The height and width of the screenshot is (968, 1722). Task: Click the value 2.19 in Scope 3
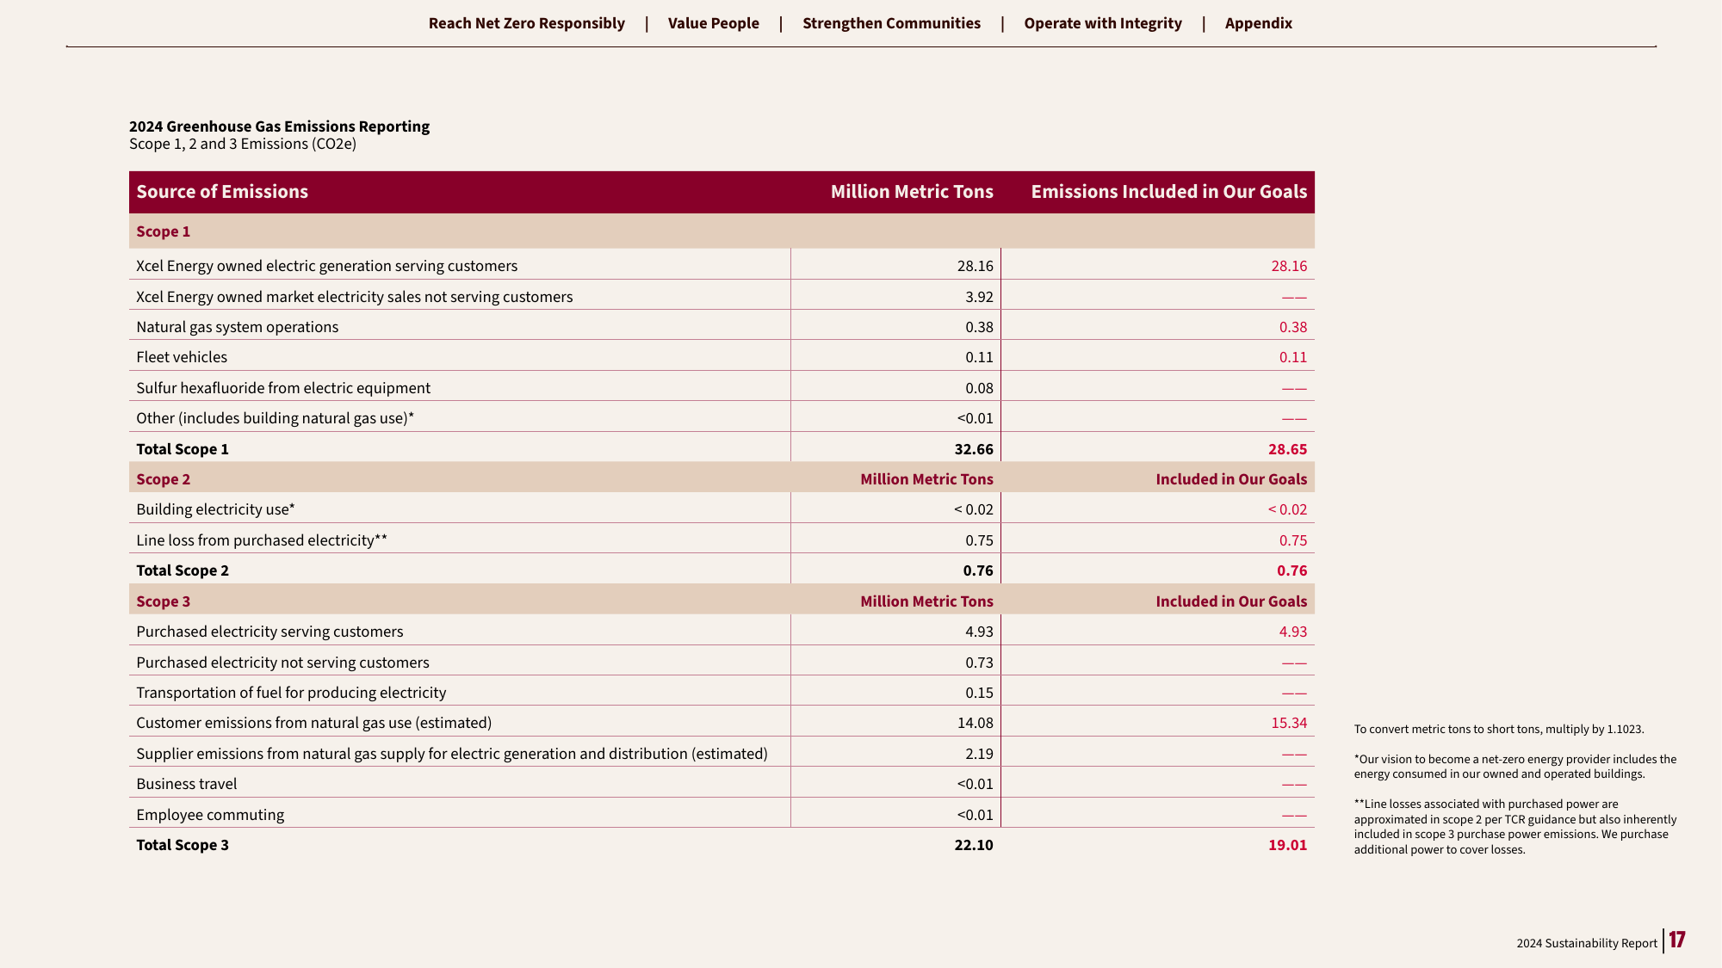click(x=979, y=754)
